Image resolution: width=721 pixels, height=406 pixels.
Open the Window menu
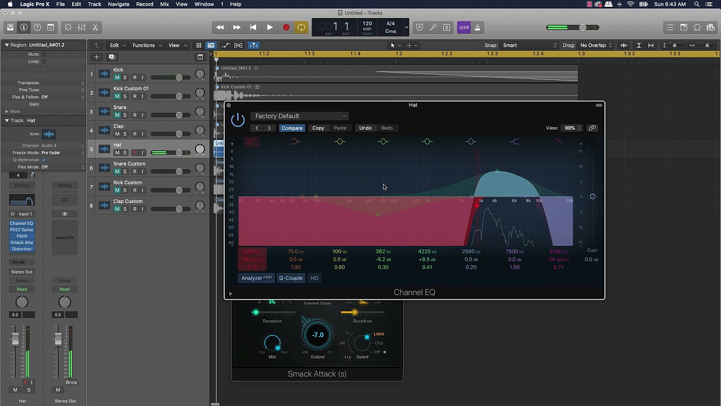tap(204, 5)
